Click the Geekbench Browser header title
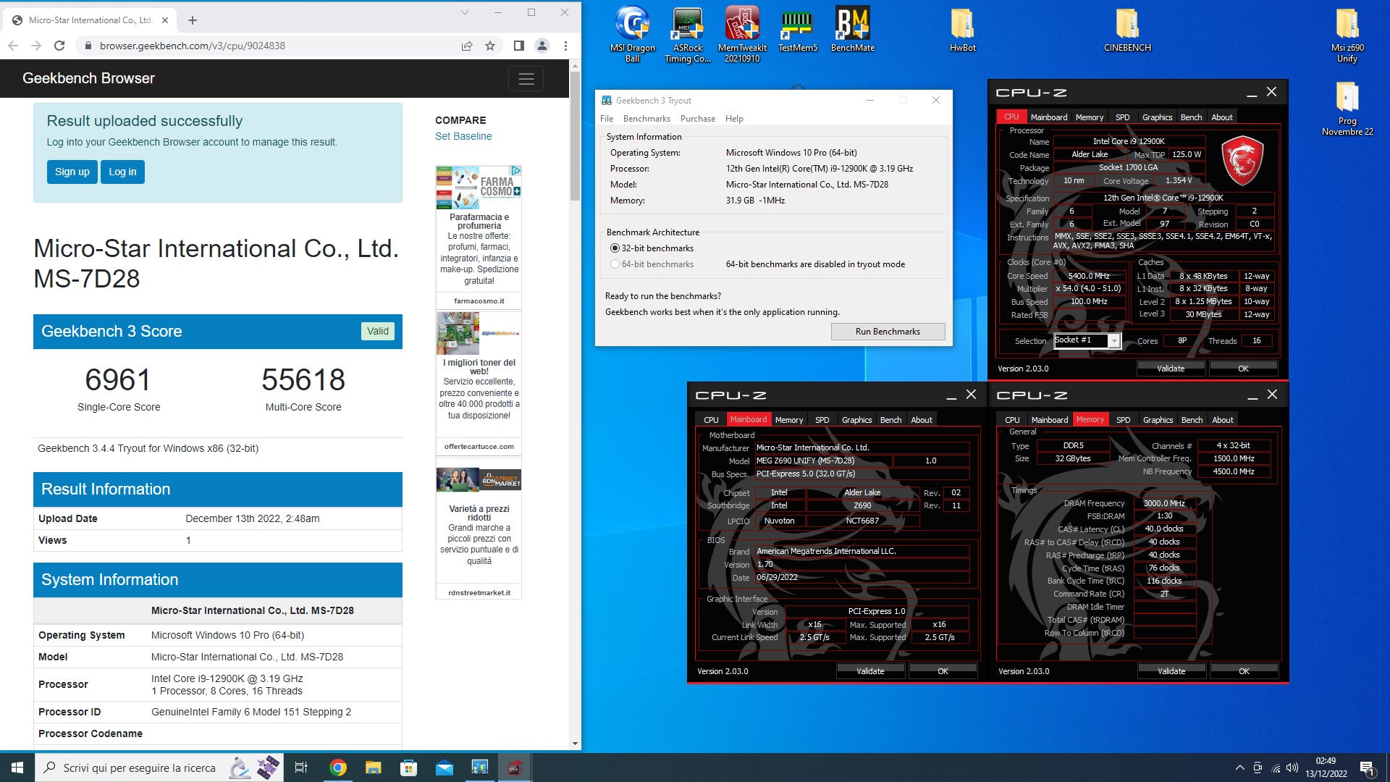Screen dimensions: 1390x782 click(88, 78)
